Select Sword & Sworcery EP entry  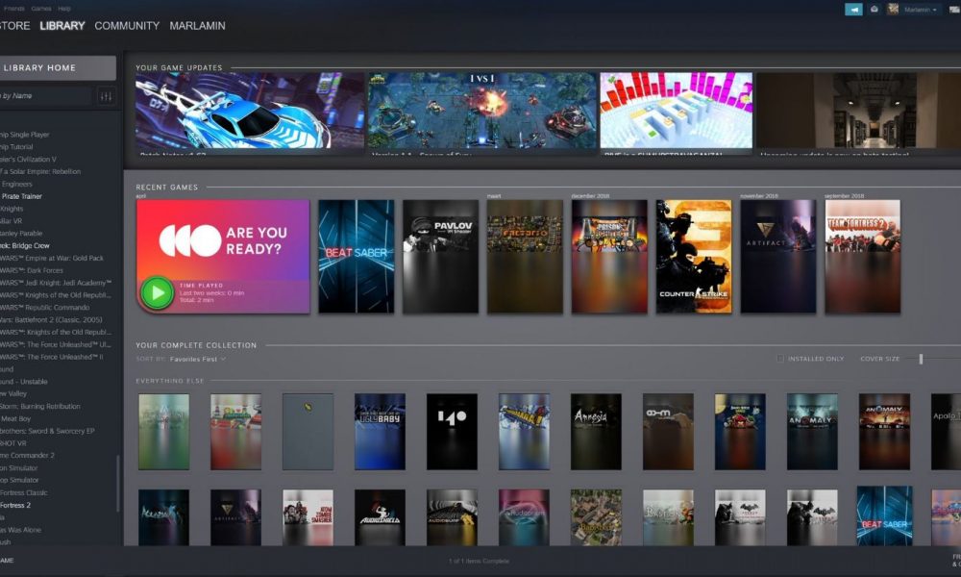pyautogui.click(x=47, y=431)
